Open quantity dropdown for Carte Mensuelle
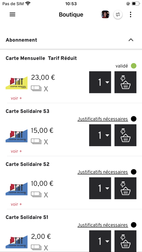This screenshot has height=252, width=142. click(x=100, y=82)
